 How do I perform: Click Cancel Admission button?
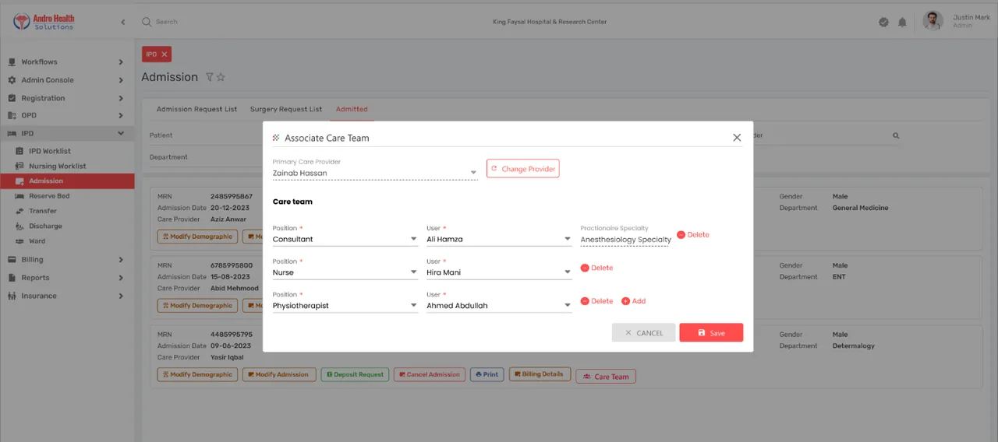430,374
